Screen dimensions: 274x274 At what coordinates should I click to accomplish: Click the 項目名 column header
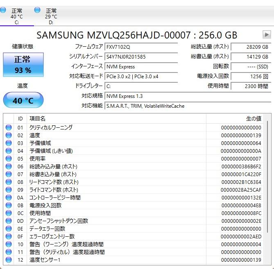[116, 119]
